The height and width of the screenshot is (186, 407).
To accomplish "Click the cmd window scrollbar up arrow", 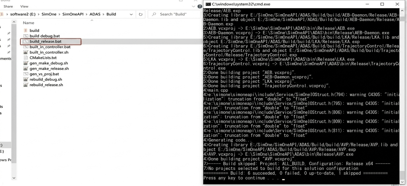I will tap(402, 11).
